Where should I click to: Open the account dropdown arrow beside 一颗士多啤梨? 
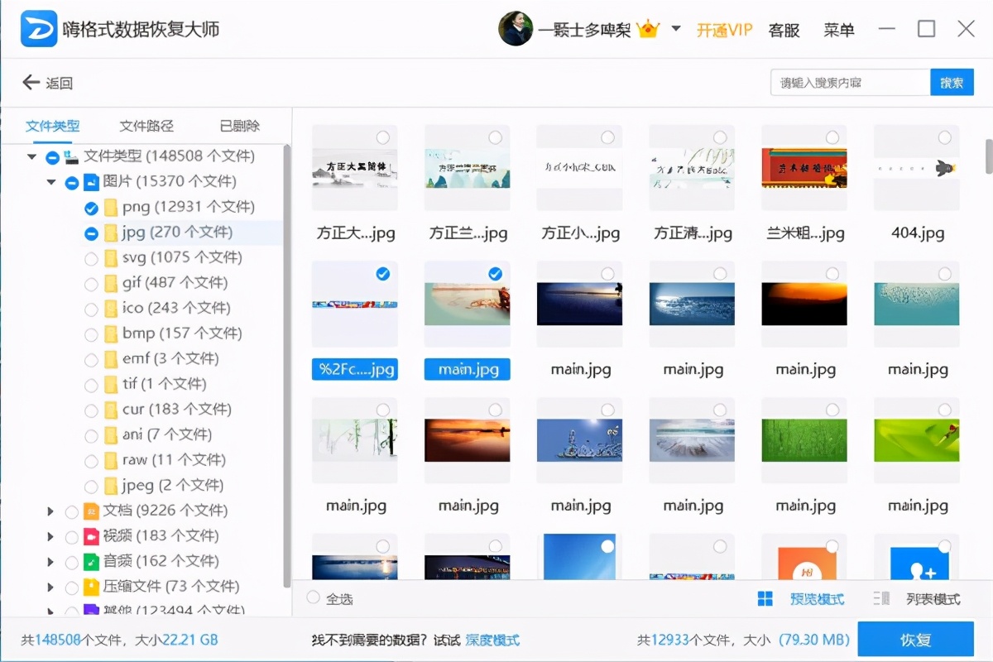click(x=674, y=27)
